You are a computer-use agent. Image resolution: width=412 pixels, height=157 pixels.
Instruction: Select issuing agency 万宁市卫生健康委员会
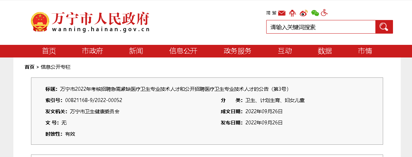[95, 111]
